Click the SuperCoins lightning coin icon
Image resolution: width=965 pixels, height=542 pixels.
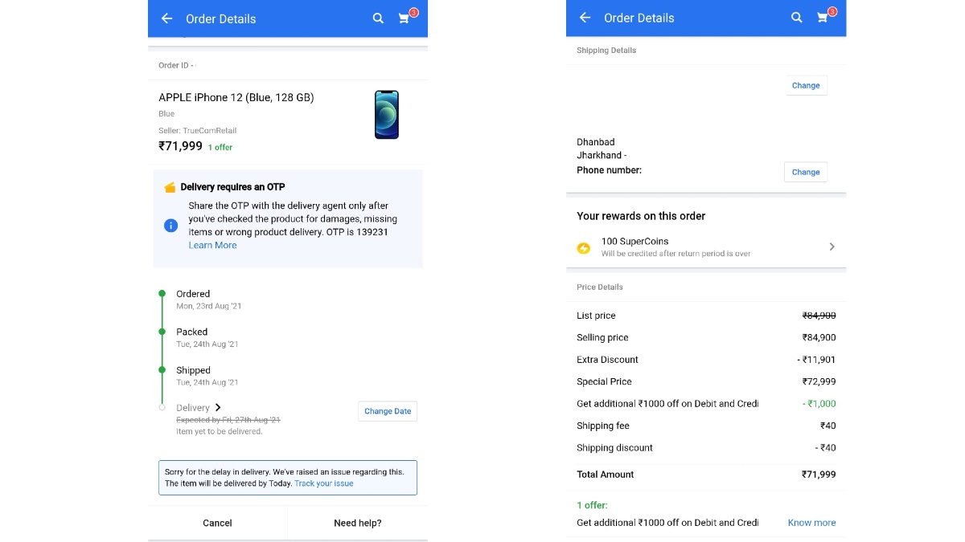[x=584, y=248]
